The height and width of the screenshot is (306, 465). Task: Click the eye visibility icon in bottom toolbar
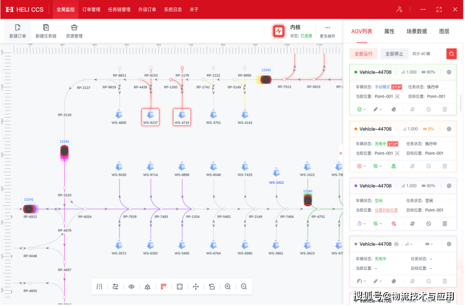pyautogui.click(x=131, y=286)
